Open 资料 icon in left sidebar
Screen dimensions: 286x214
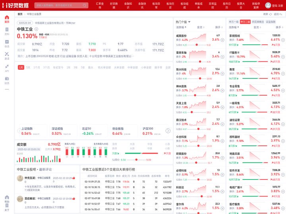click(x=7, y=29)
